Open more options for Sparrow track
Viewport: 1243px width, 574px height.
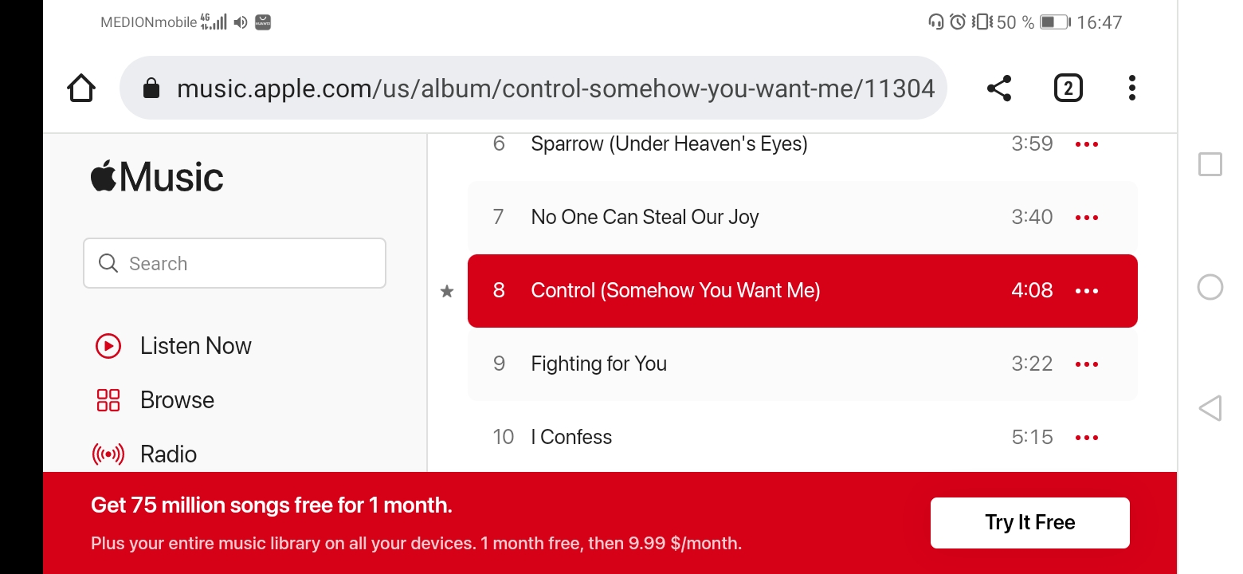[x=1087, y=144]
